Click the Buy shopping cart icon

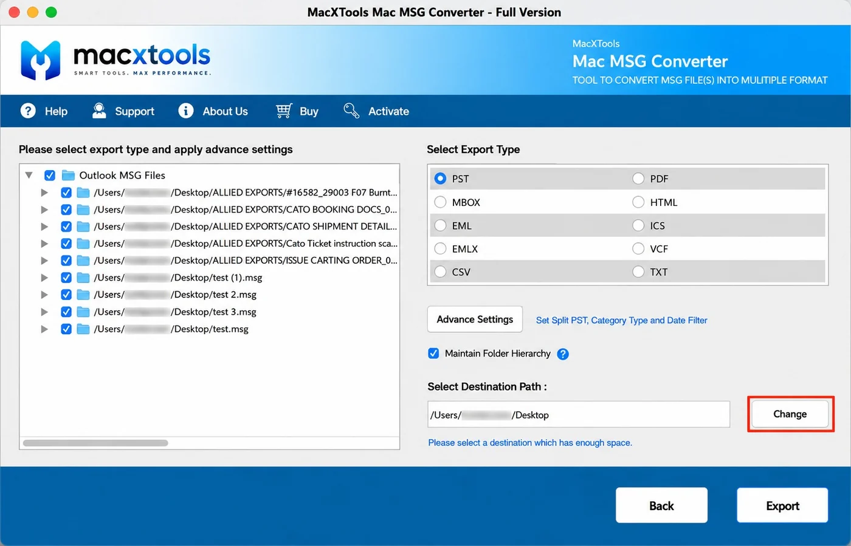284,111
